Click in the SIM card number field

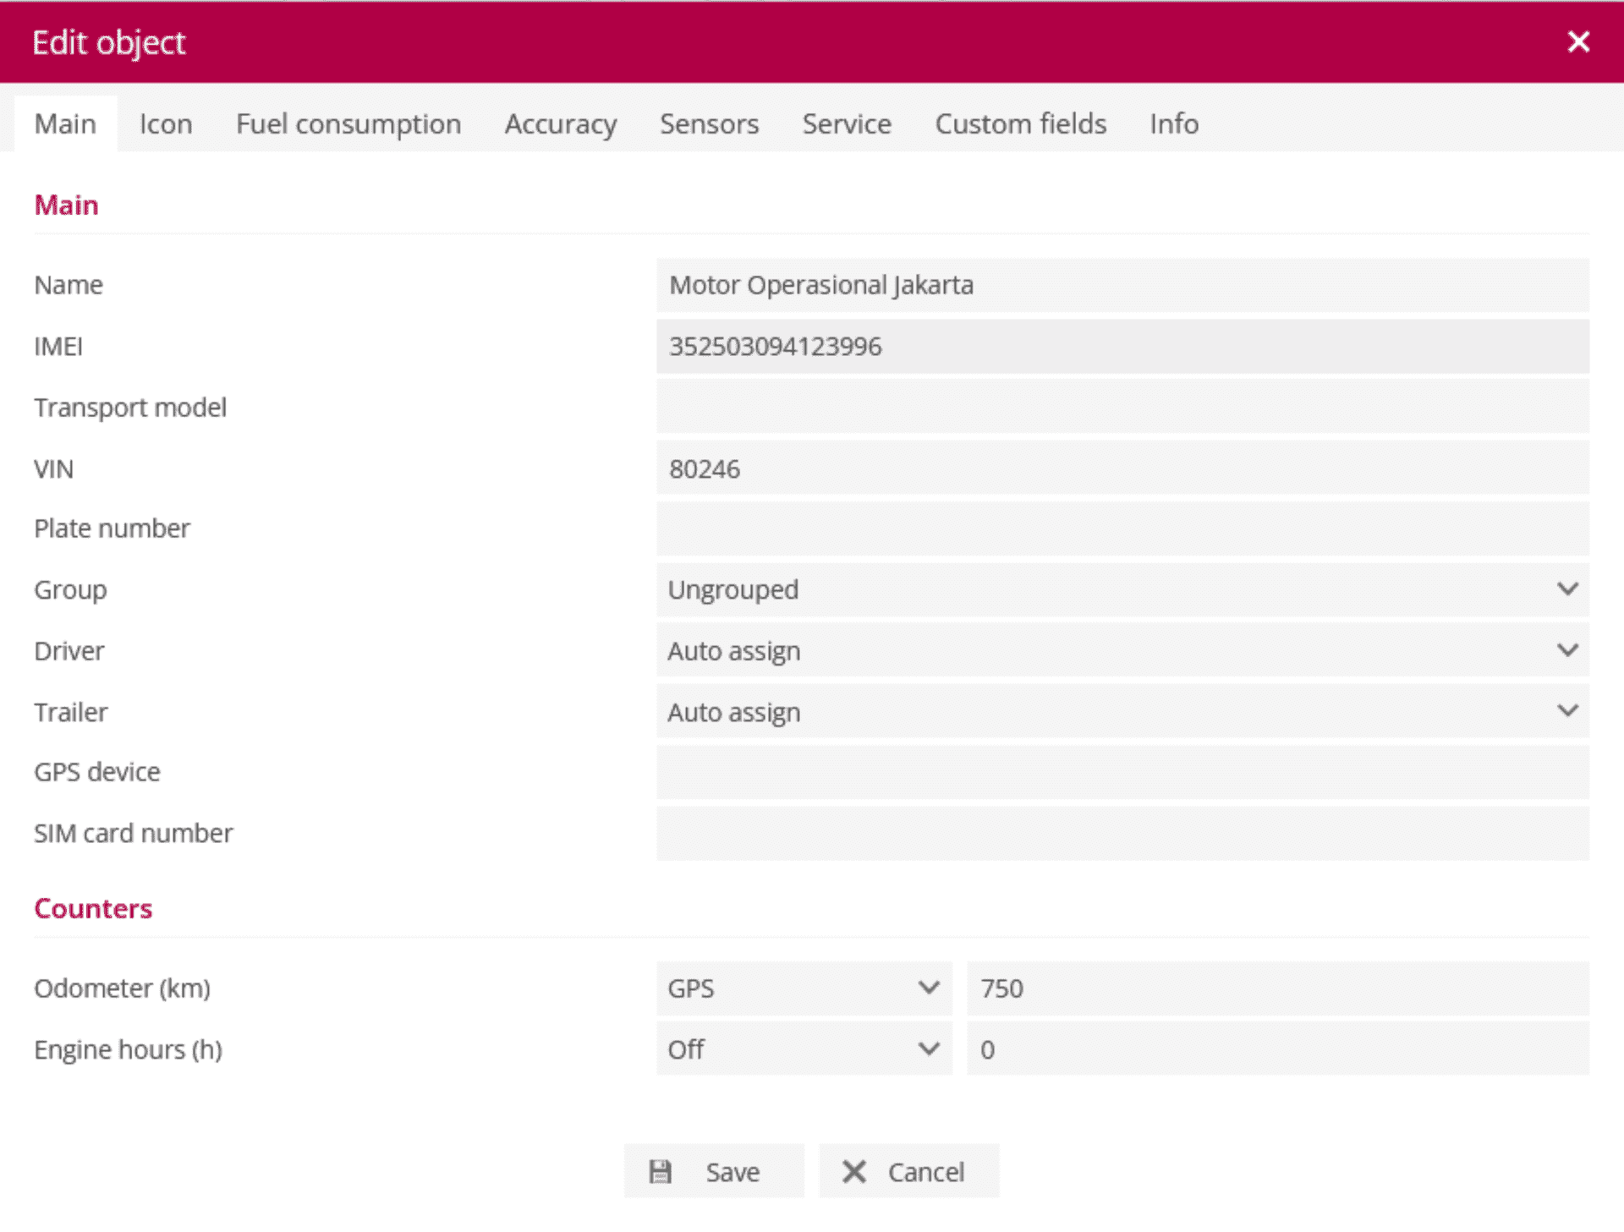tap(1122, 833)
